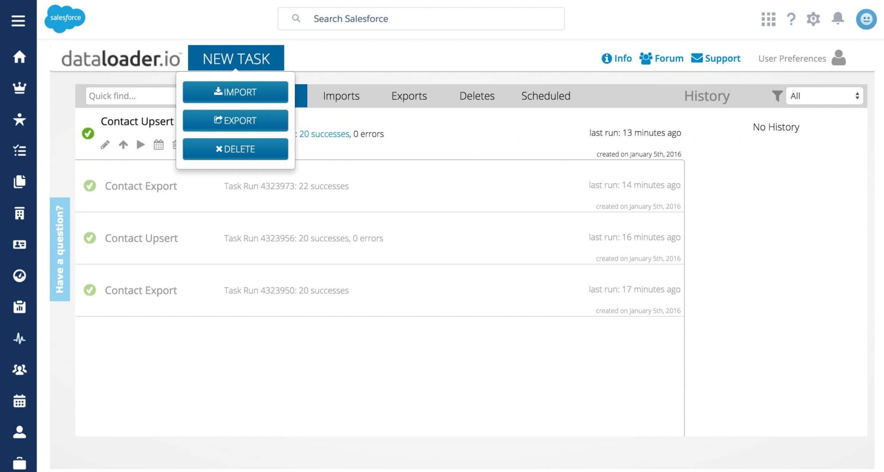Switch to the Imports tab

point(341,95)
